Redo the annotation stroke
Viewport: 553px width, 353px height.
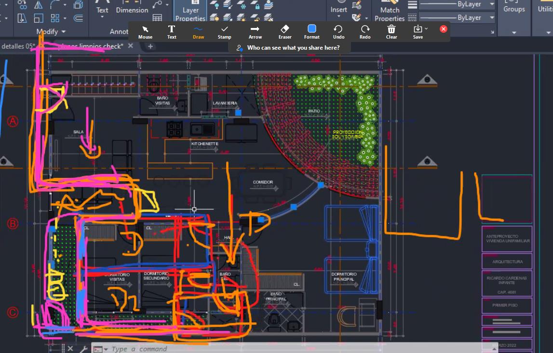pos(365,32)
